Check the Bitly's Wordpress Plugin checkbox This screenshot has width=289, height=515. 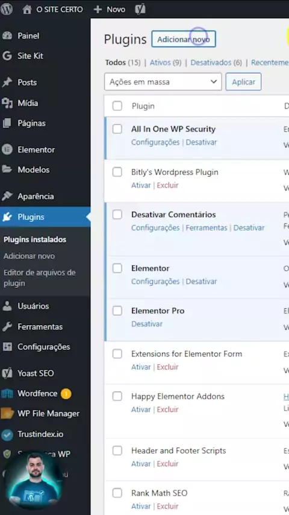click(117, 172)
